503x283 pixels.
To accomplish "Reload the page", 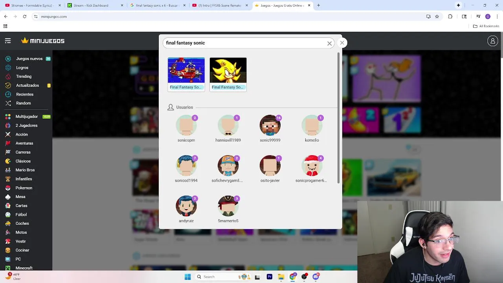I will click(x=24, y=17).
